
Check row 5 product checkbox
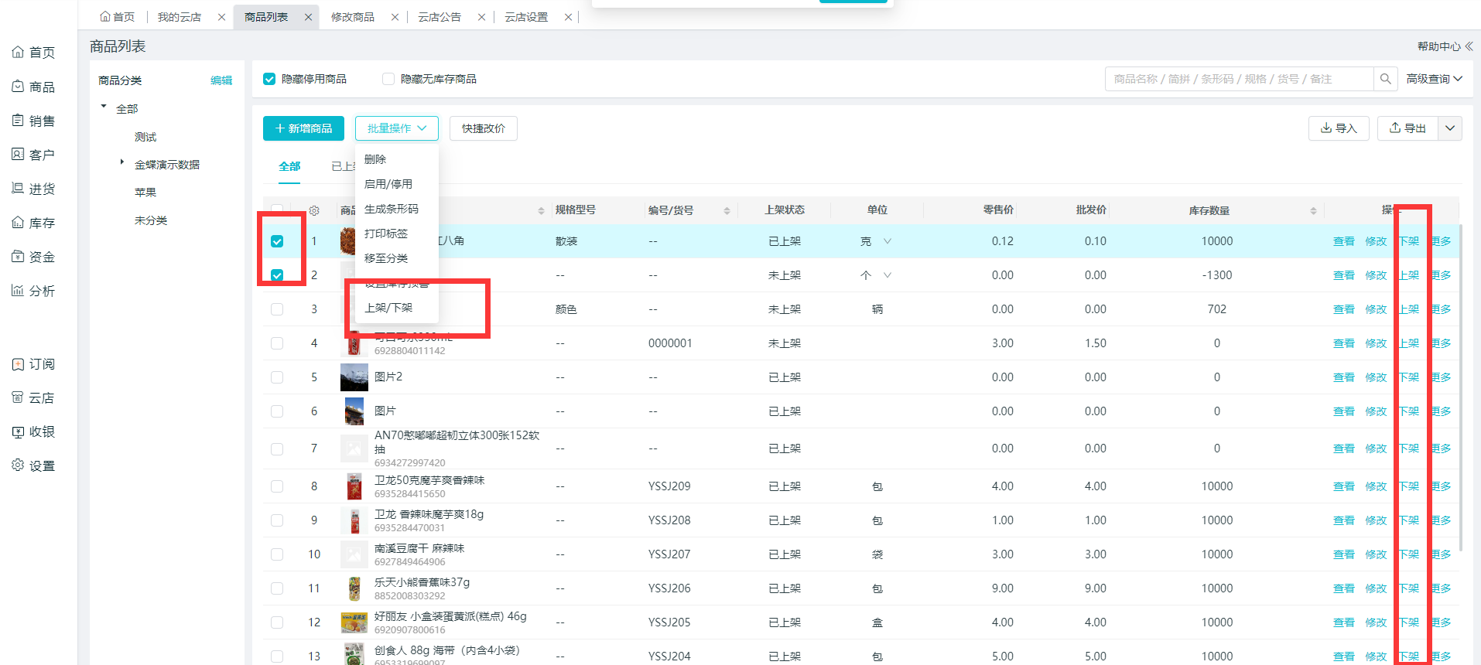click(x=277, y=377)
